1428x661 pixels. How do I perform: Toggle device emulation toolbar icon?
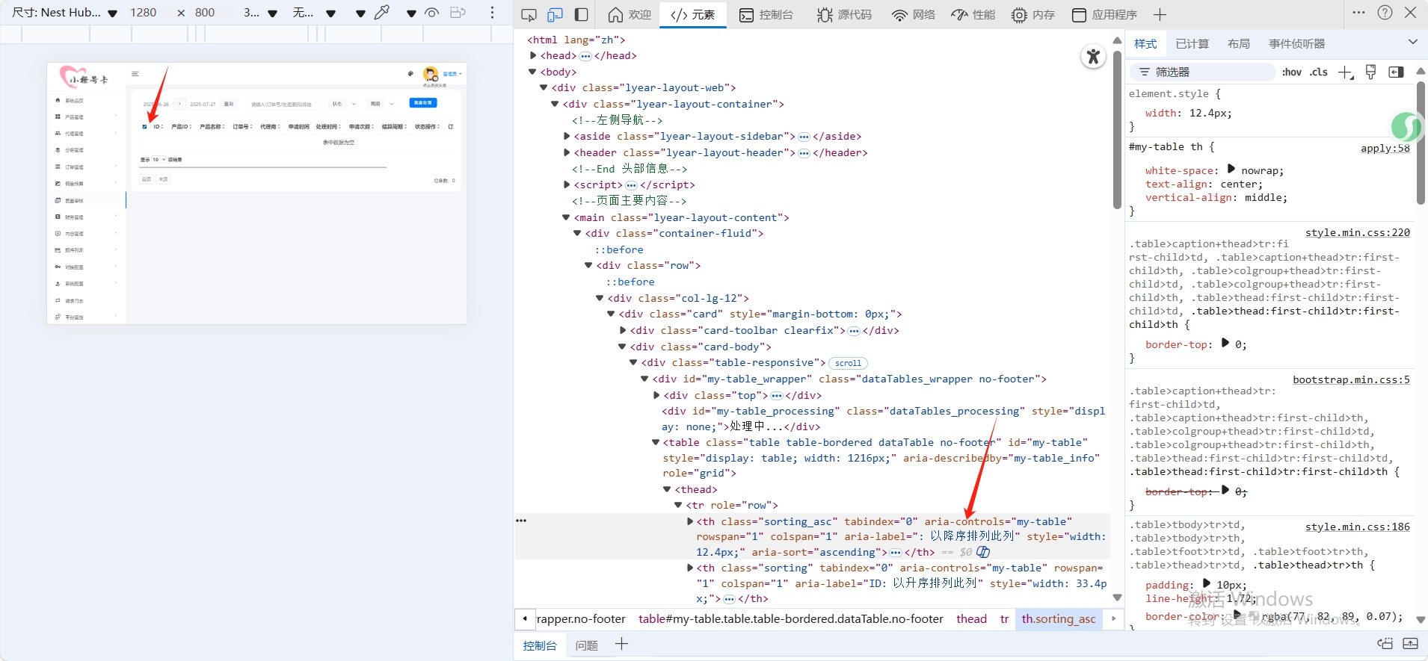(x=555, y=14)
